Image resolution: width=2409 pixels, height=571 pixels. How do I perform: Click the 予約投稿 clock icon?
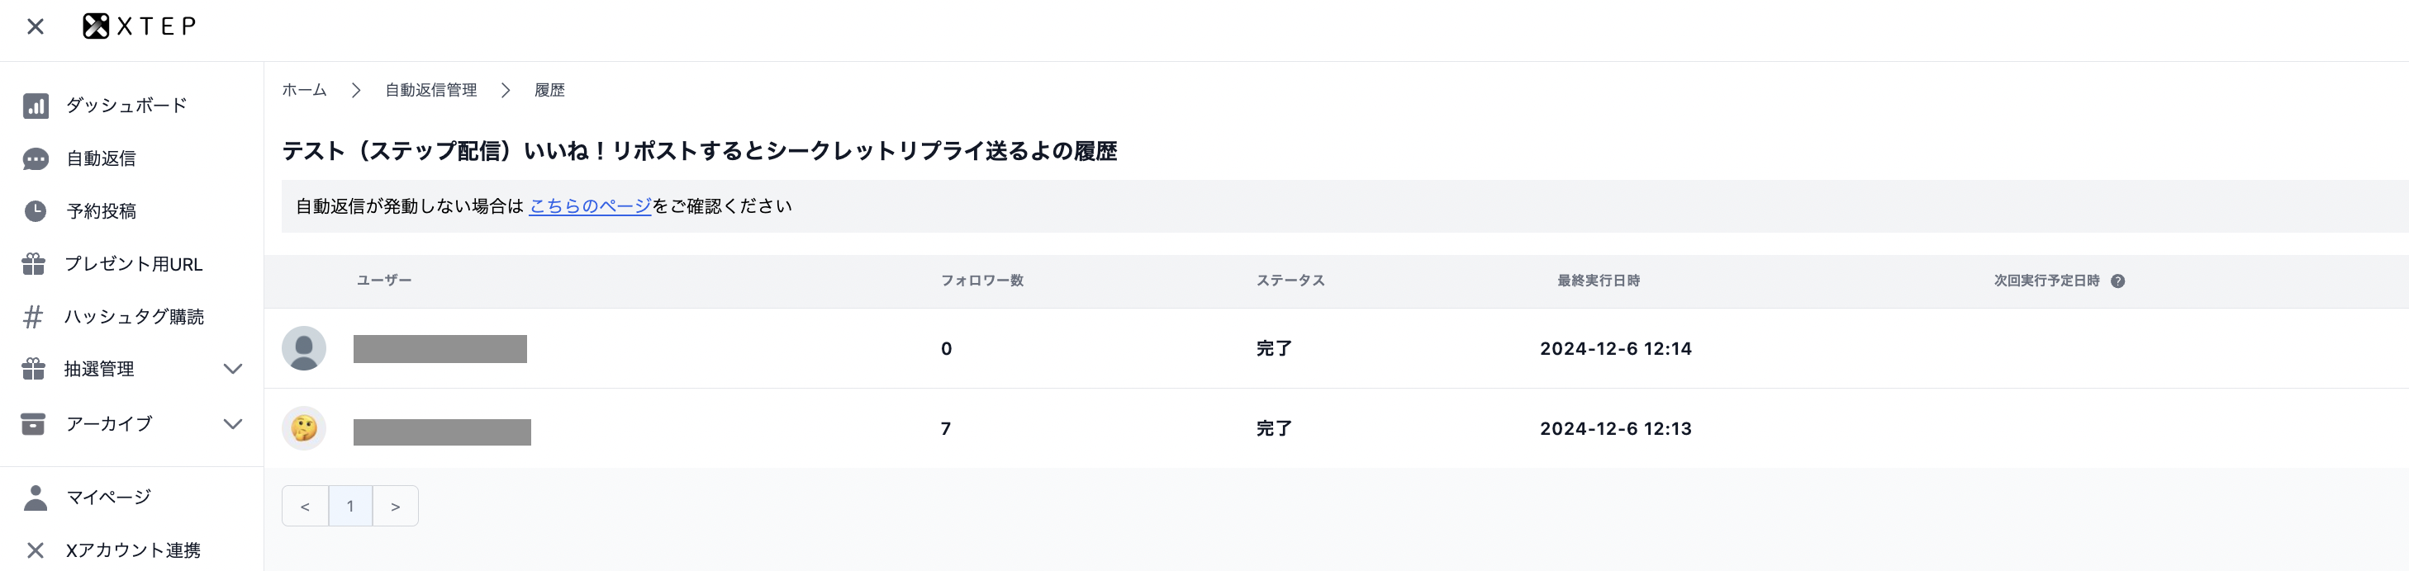pos(36,211)
